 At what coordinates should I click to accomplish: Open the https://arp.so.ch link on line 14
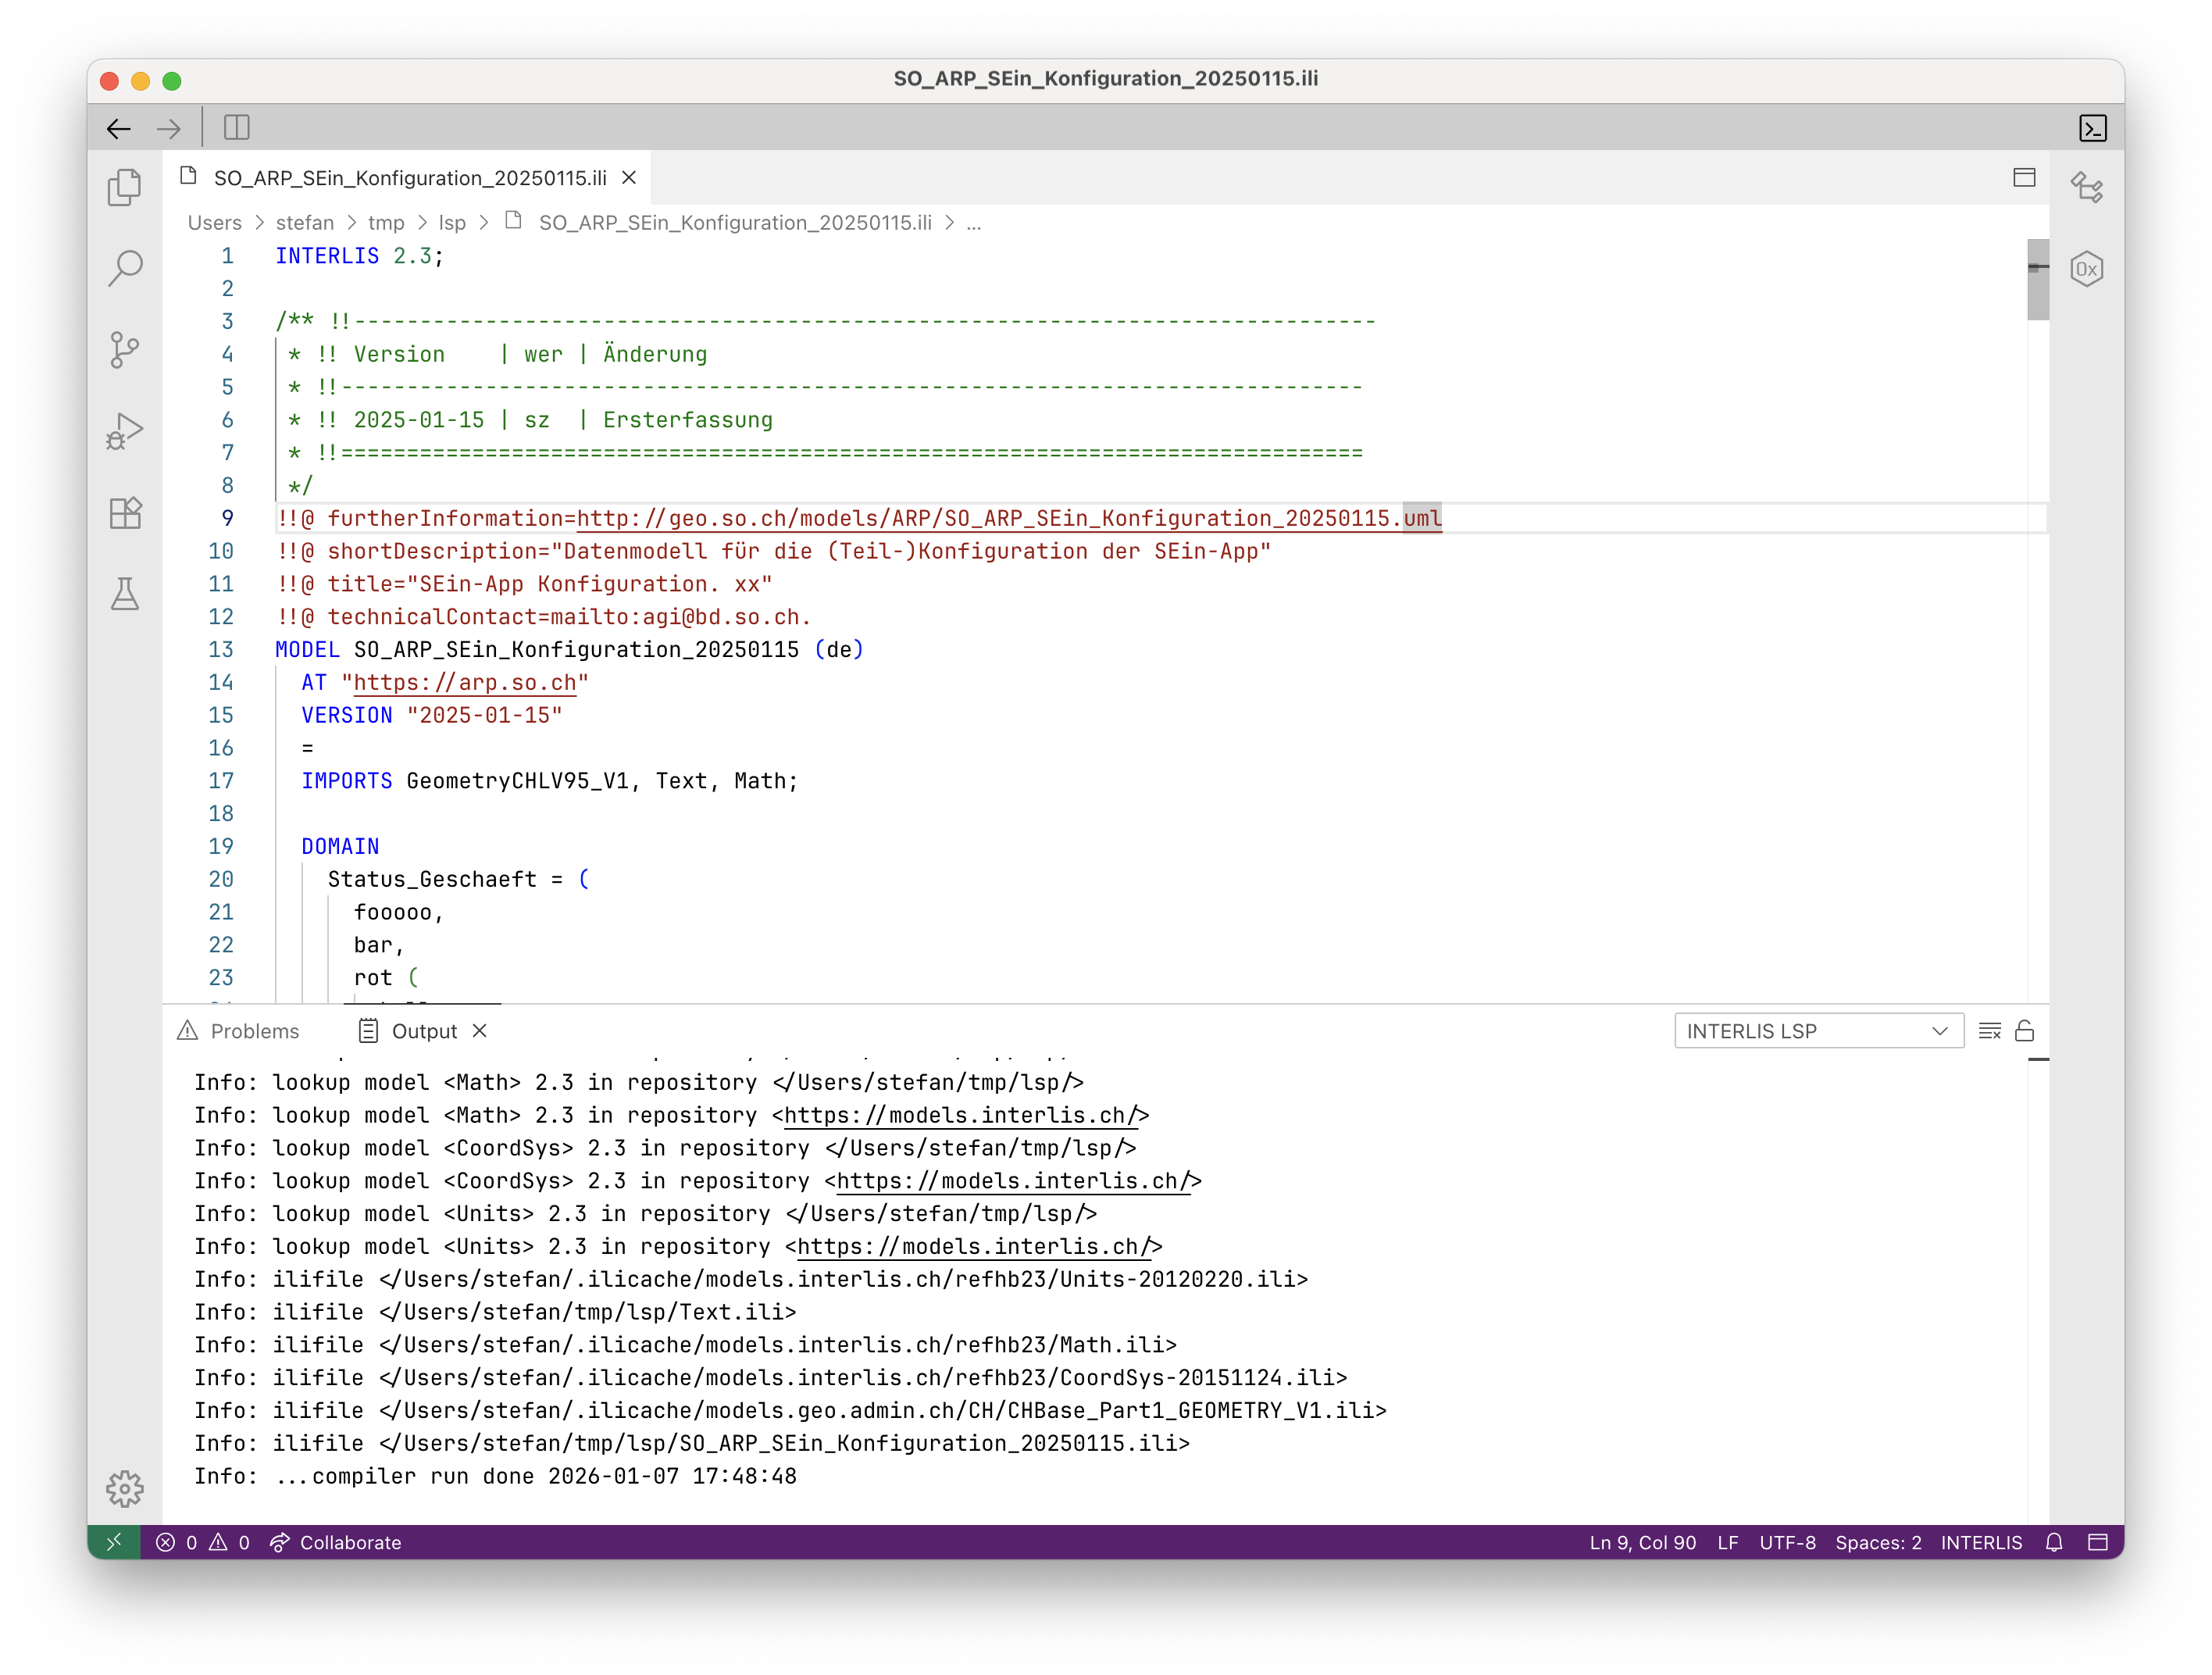pyautogui.click(x=465, y=683)
